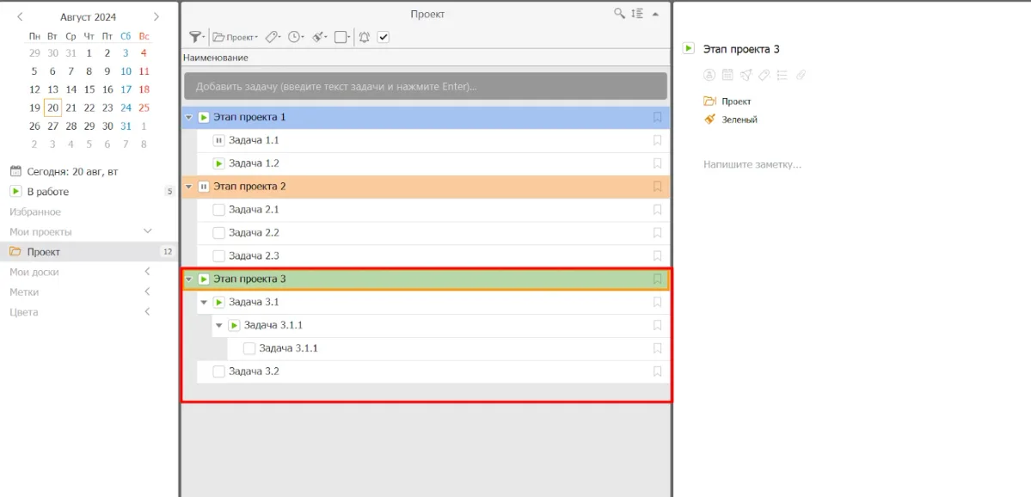Click the paperclip attachment icon in details panel

[801, 75]
